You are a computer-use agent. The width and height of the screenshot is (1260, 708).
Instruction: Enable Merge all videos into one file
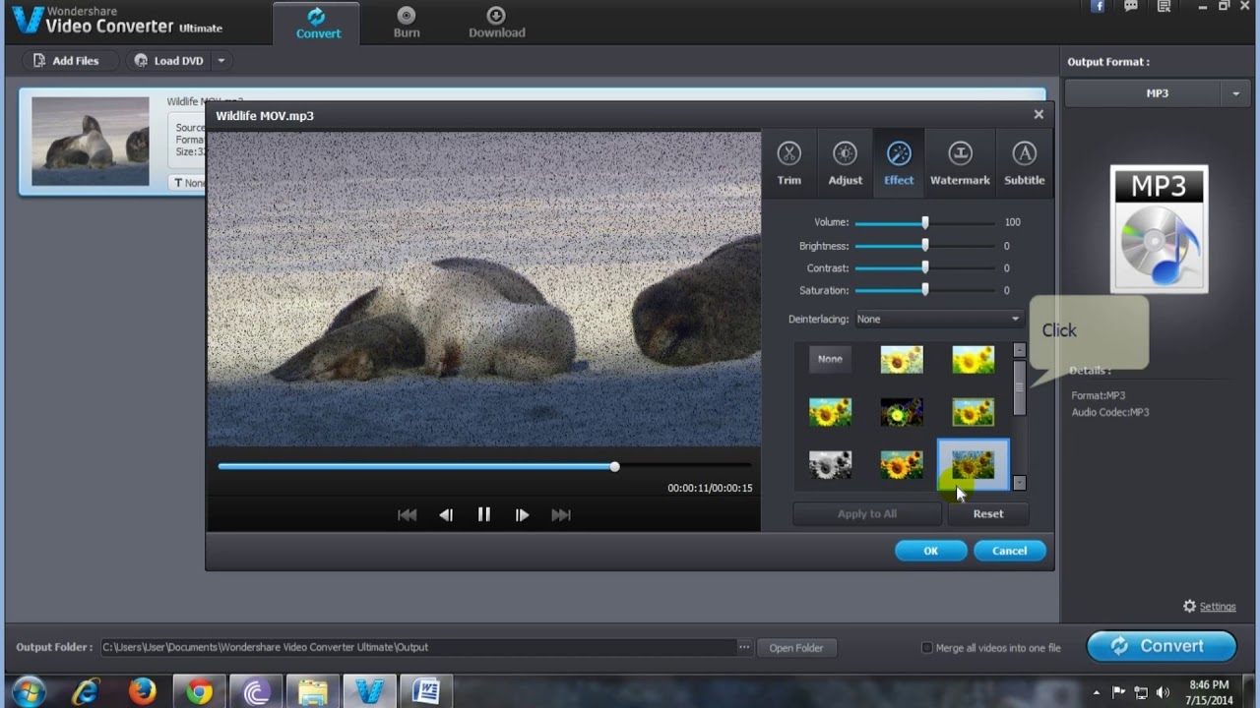(x=926, y=648)
